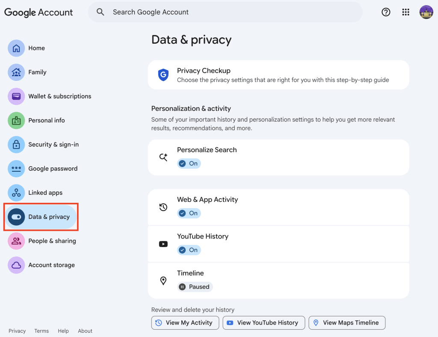Click the Linked apps icon
438x337 pixels.
(x=16, y=193)
